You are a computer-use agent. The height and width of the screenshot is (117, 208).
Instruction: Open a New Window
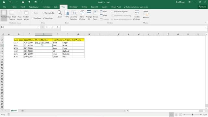82,15
